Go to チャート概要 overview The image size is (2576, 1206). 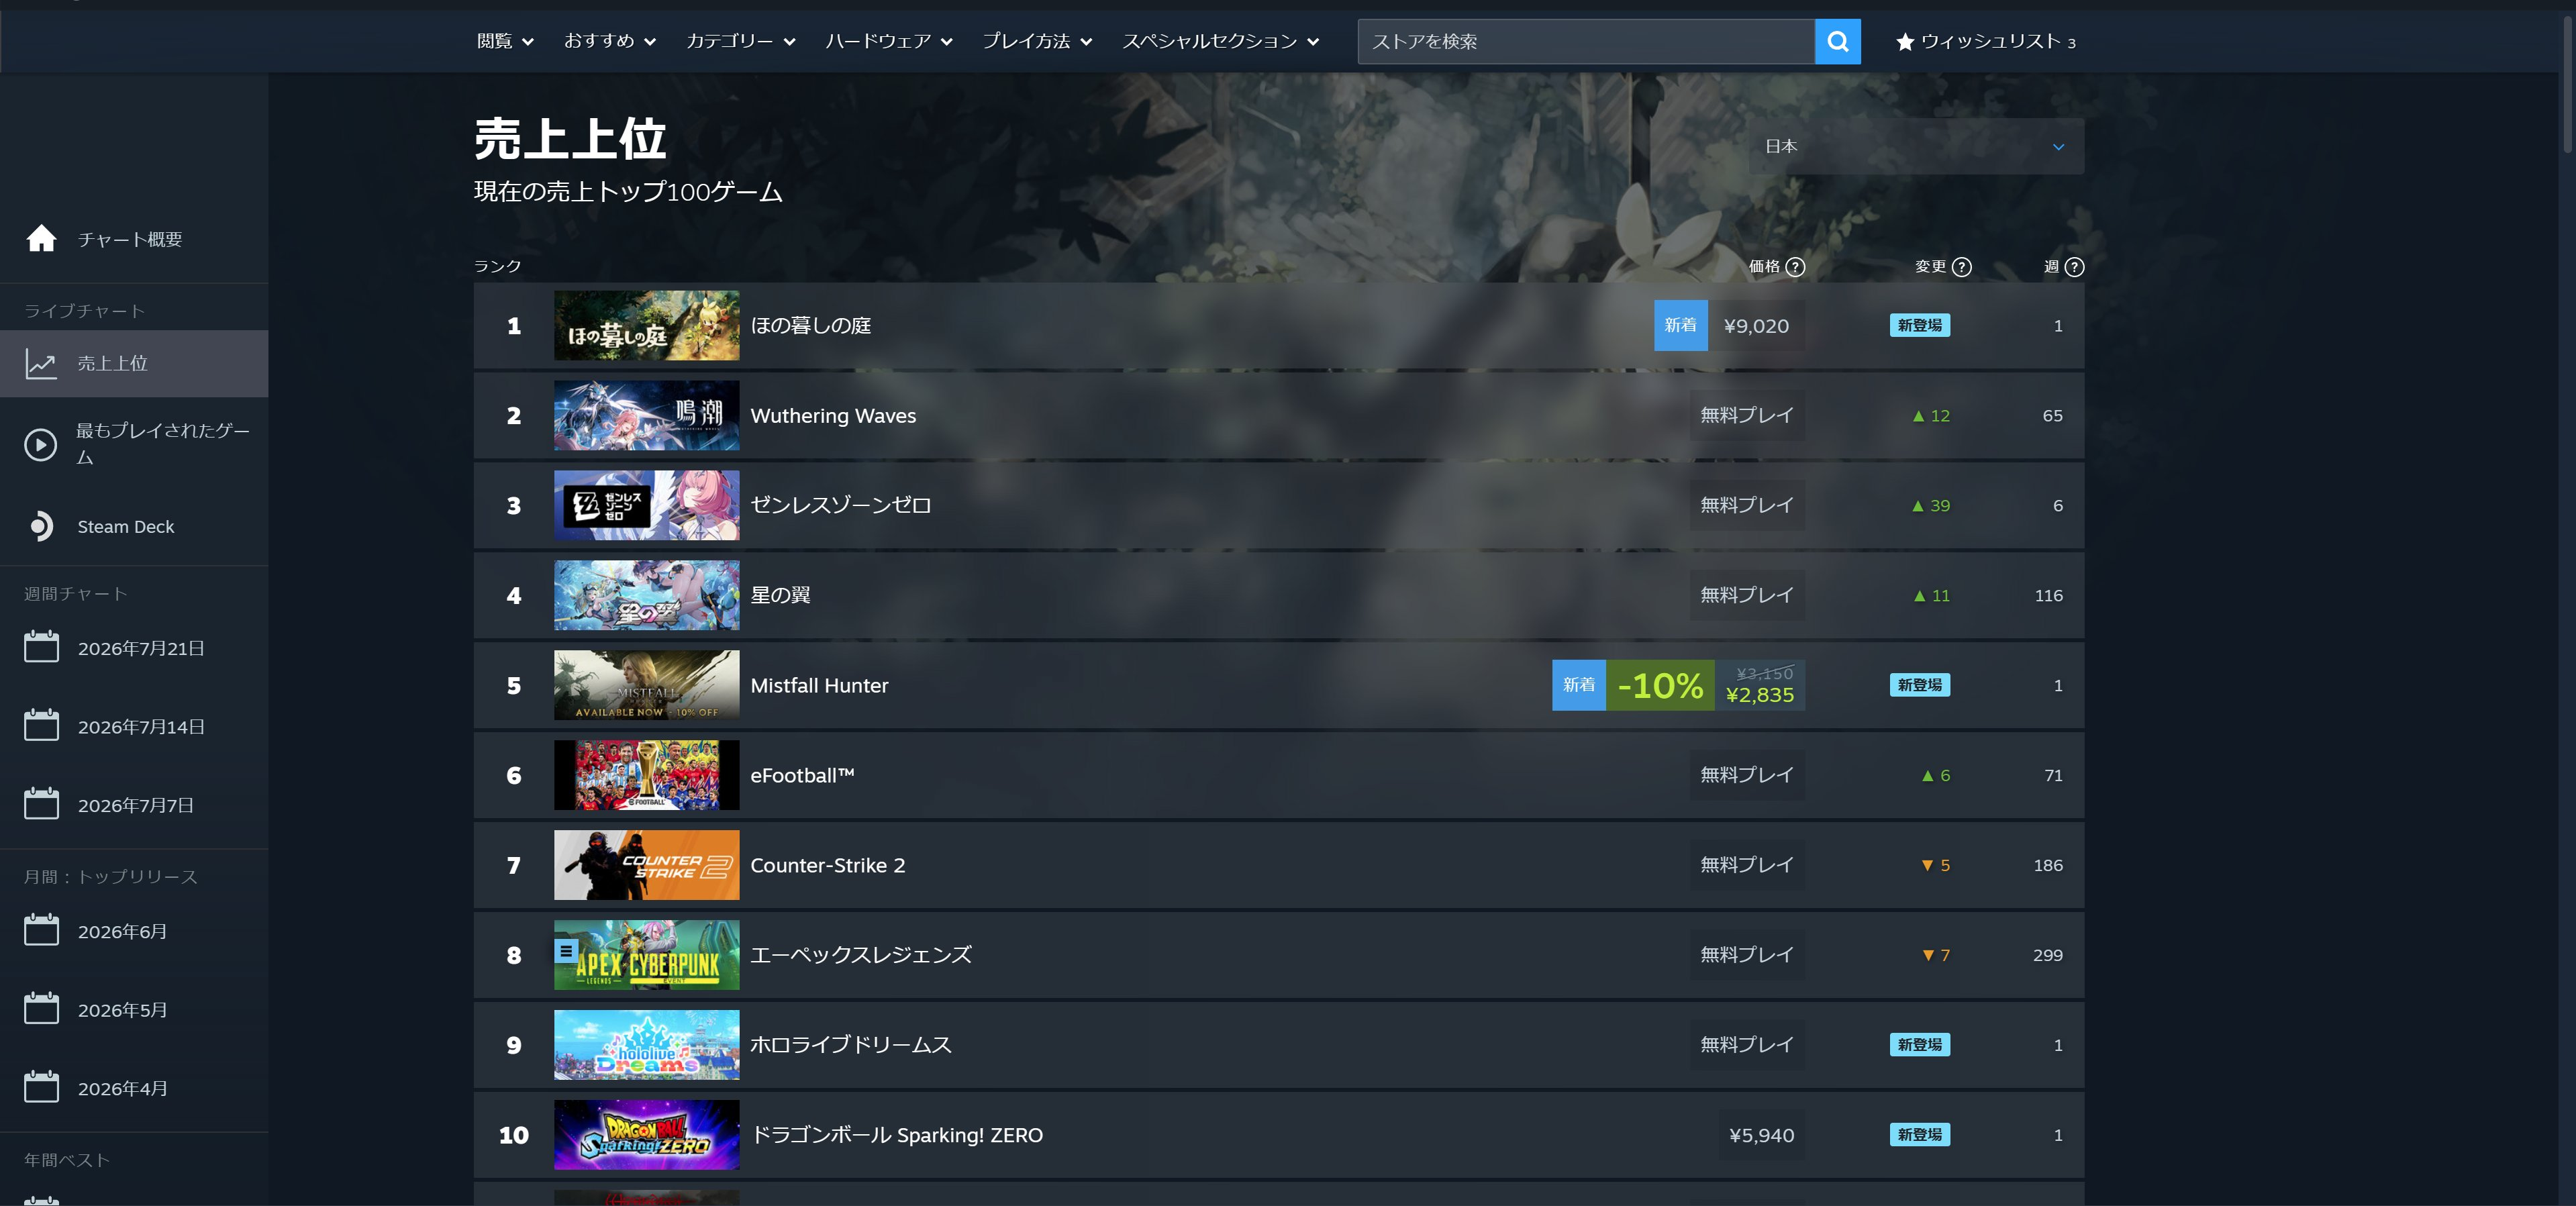pyautogui.click(x=134, y=239)
